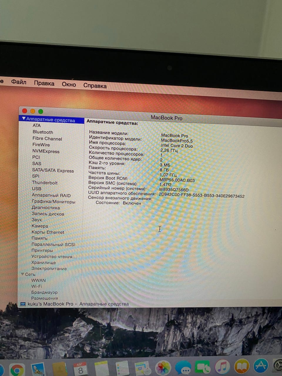Select Устройство чтения in the sidebar
The image size is (282, 376).
[54, 257]
